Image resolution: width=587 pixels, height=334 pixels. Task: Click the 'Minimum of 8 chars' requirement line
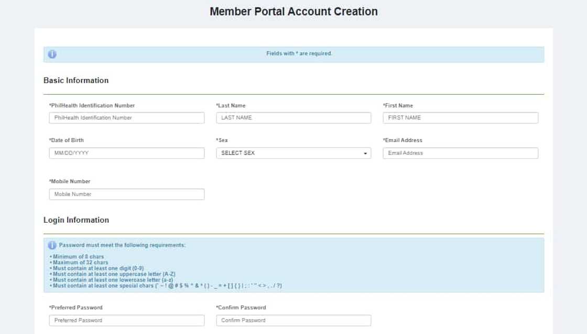click(78, 257)
